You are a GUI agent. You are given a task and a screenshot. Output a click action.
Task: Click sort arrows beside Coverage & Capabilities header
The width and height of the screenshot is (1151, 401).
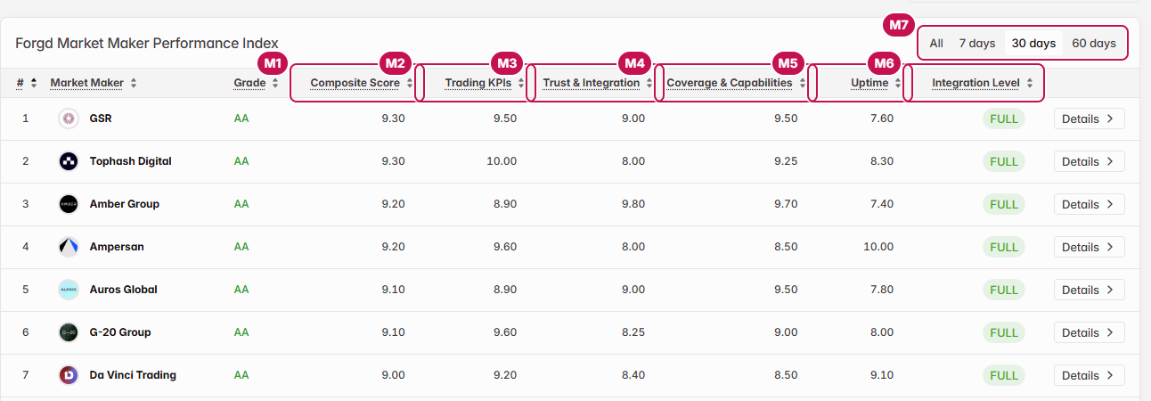click(802, 83)
